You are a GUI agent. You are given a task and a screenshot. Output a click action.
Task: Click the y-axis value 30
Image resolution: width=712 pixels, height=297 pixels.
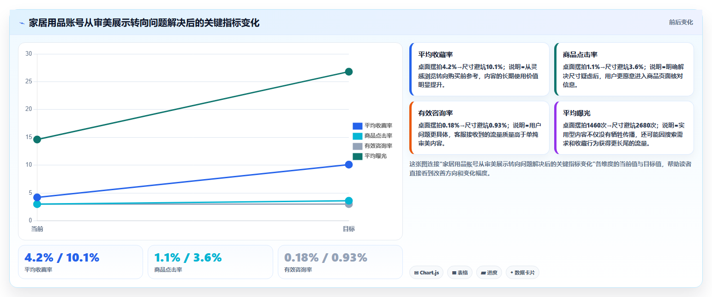[29, 54]
